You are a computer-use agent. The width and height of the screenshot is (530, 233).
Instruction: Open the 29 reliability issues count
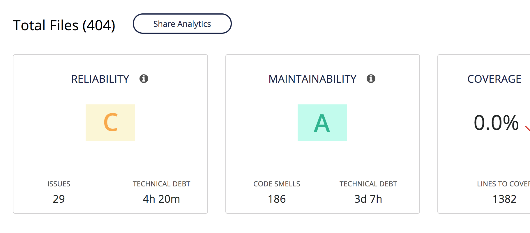pos(59,199)
